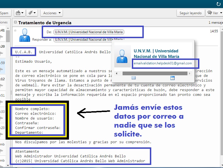This screenshot has height=168, width=223.
Task: Click the sender avatar in message header
Action: tap(24, 35)
